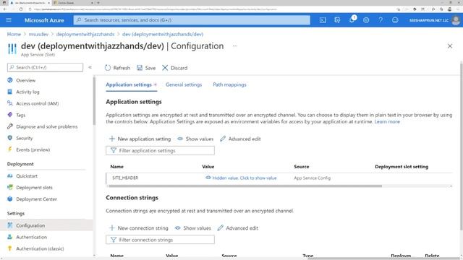This screenshot has height=260, width=463.
Task: Click the Filter application settings field
Action: click(x=160, y=151)
